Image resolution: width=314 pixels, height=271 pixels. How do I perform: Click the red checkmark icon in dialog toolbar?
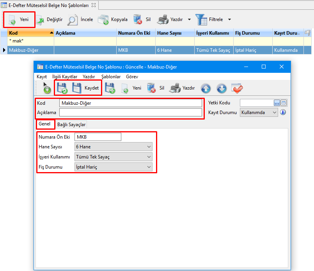(x=237, y=88)
